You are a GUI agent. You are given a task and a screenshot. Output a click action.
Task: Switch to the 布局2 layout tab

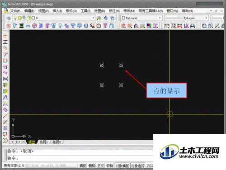[56, 142]
